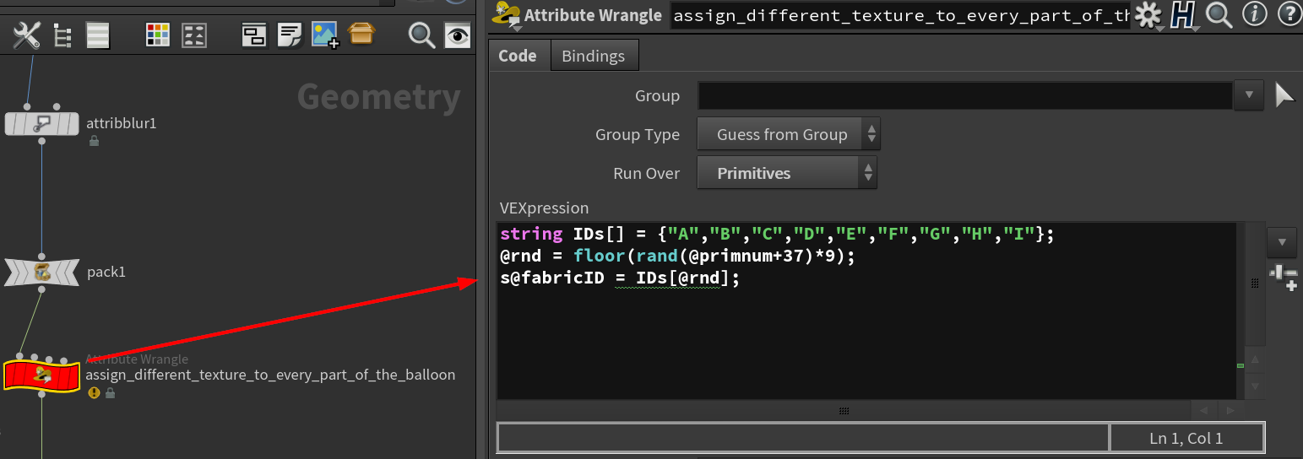Open network editor find node search
Image resolution: width=1303 pixels, height=459 pixels.
421,35
